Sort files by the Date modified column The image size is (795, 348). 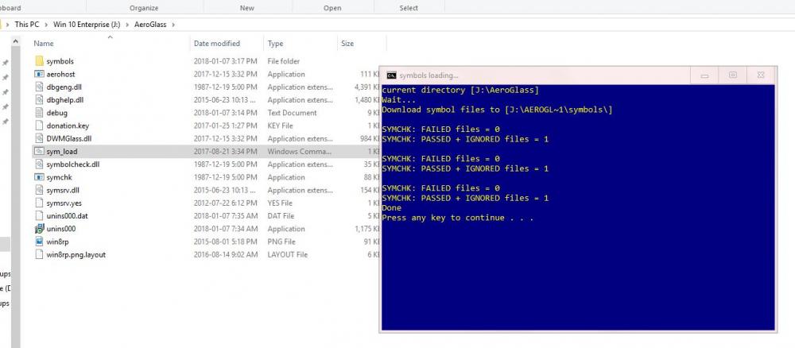(216, 44)
